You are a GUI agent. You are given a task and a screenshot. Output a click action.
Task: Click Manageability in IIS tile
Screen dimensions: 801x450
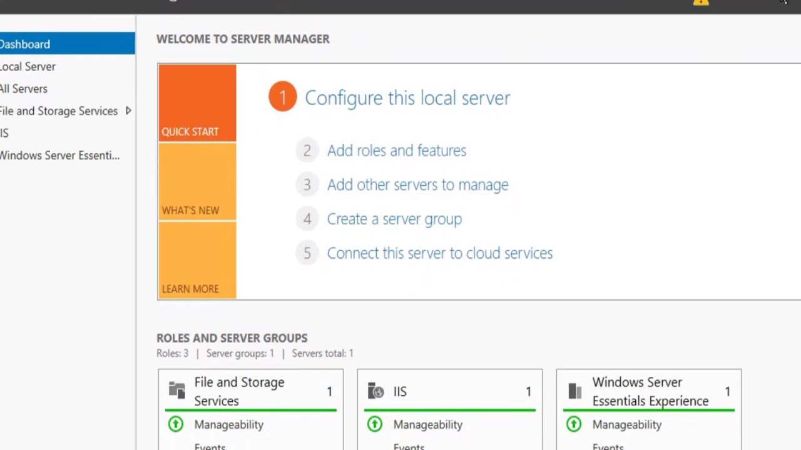pos(428,425)
